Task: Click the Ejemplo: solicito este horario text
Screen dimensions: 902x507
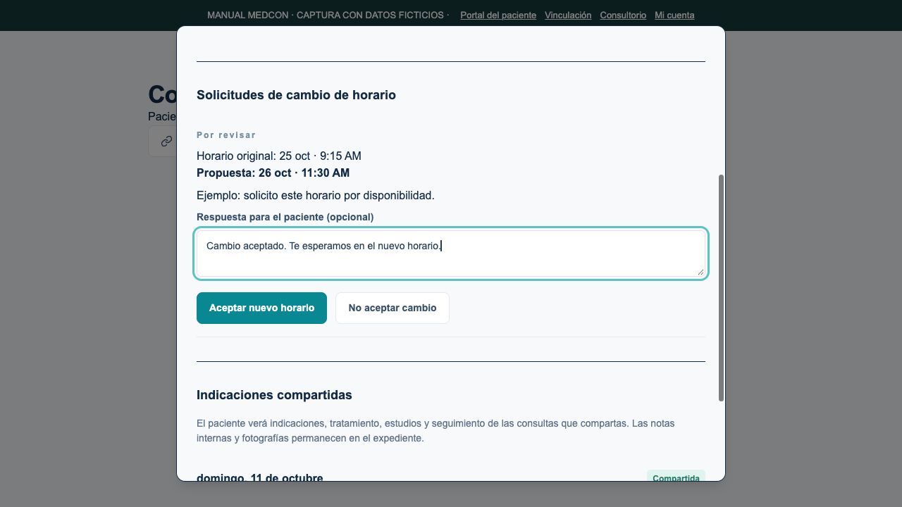Action: point(316,195)
